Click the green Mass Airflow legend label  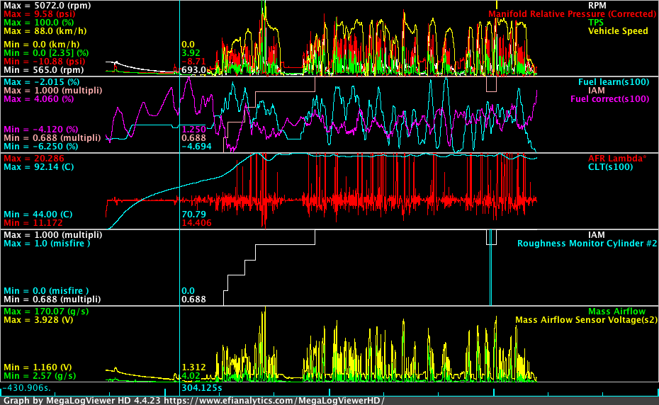click(616, 312)
